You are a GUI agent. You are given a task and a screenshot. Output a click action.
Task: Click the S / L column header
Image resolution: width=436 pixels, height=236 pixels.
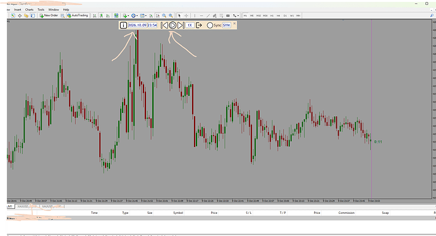click(x=248, y=213)
